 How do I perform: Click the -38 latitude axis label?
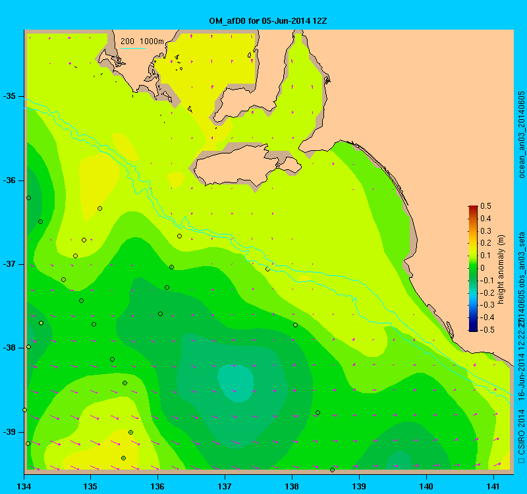[9, 348]
